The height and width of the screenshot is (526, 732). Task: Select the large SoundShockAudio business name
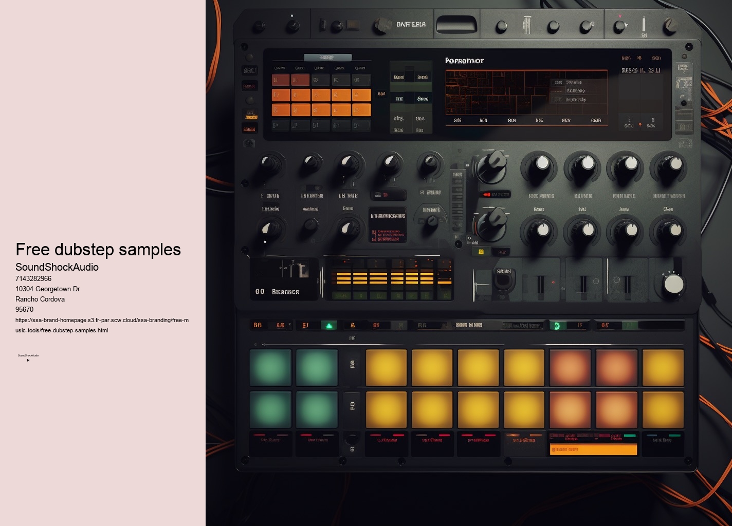[57, 267]
